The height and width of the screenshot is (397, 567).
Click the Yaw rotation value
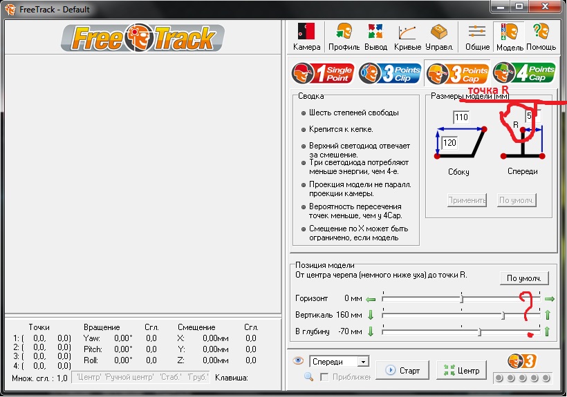coord(123,338)
